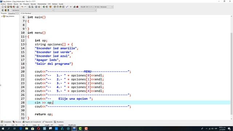Click the Replace toolbar icon
The width and height of the screenshot is (233, 131).
32,7
